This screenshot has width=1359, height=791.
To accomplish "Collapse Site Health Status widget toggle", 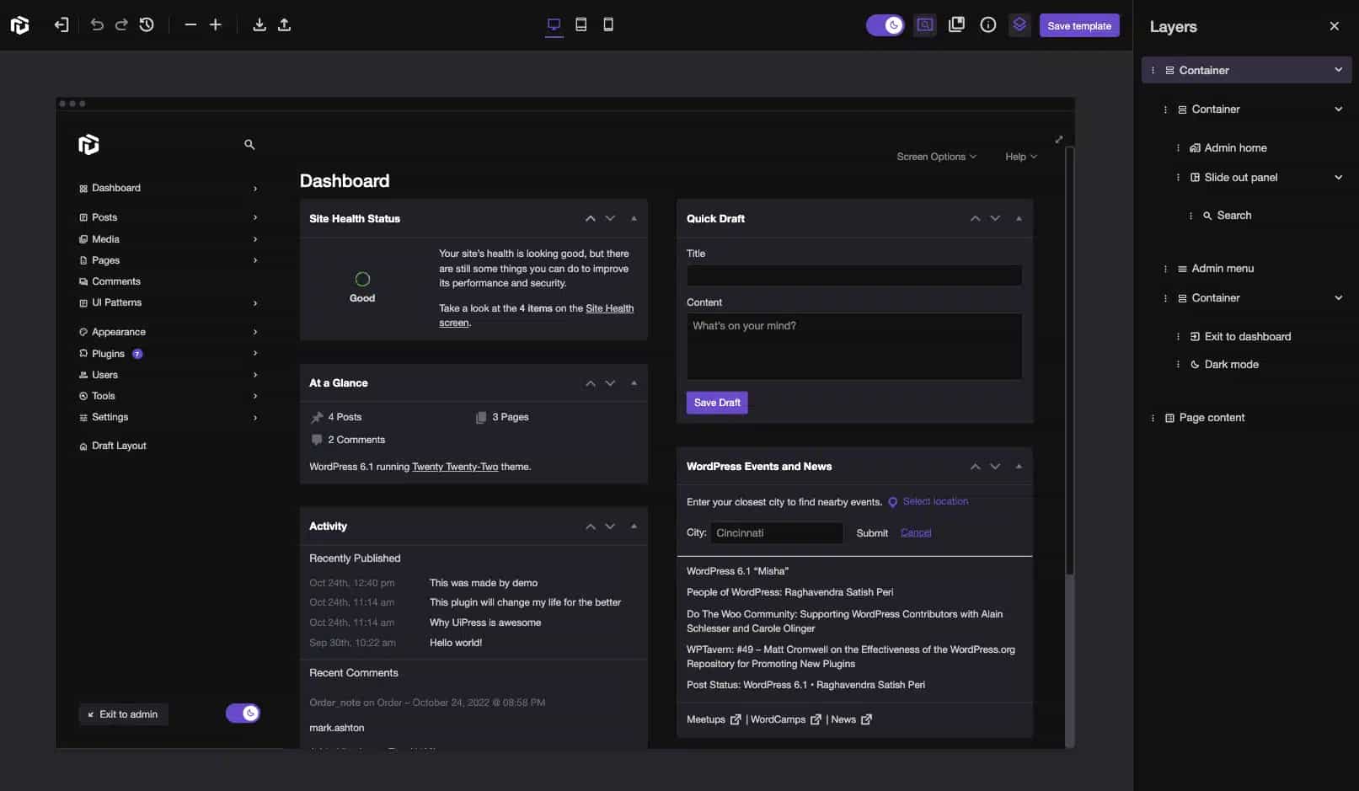I will [634, 218].
